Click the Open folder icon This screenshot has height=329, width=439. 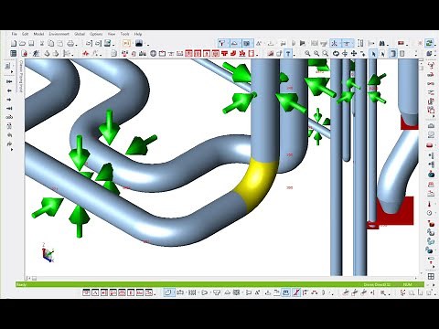tap(22, 44)
